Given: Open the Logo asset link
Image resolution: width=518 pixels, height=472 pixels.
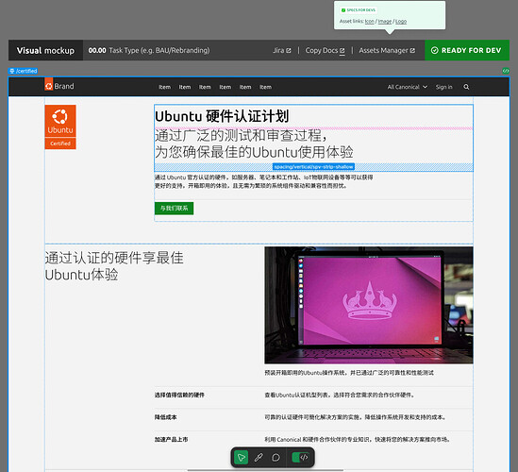Looking at the screenshot, I should point(401,21).
